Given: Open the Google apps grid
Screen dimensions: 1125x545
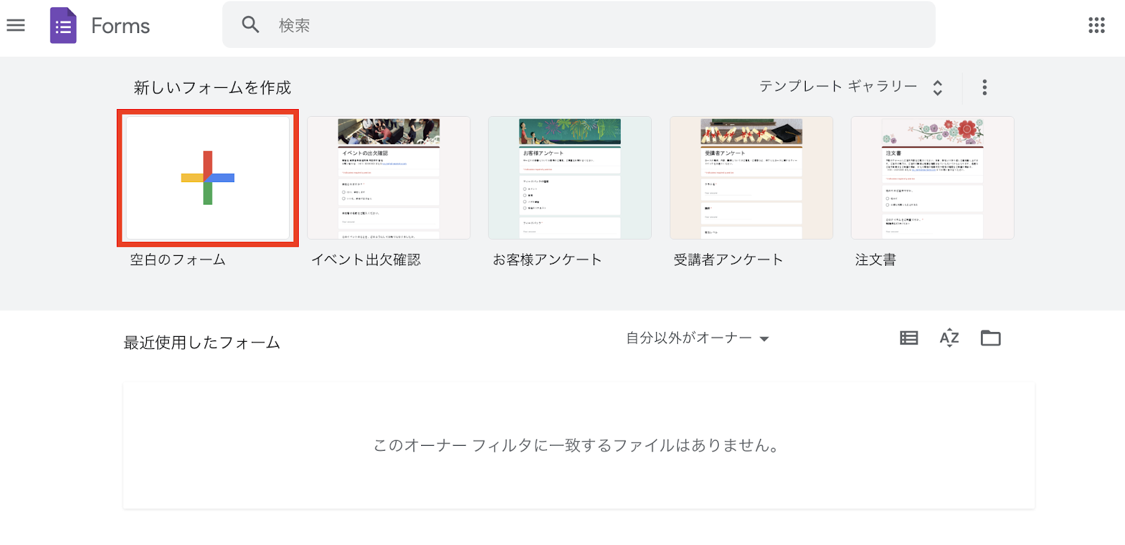Looking at the screenshot, I should pos(1096,25).
